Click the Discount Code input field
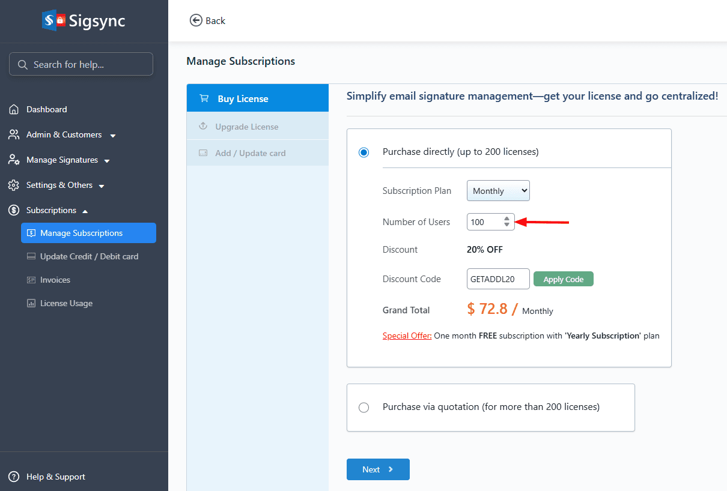Image resolution: width=727 pixels, height=491 pixels. coord(498,279)
